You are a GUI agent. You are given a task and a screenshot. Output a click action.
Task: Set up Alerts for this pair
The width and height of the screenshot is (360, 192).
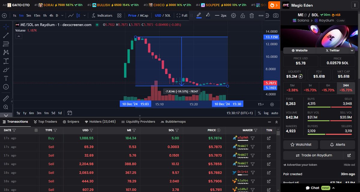337,144
